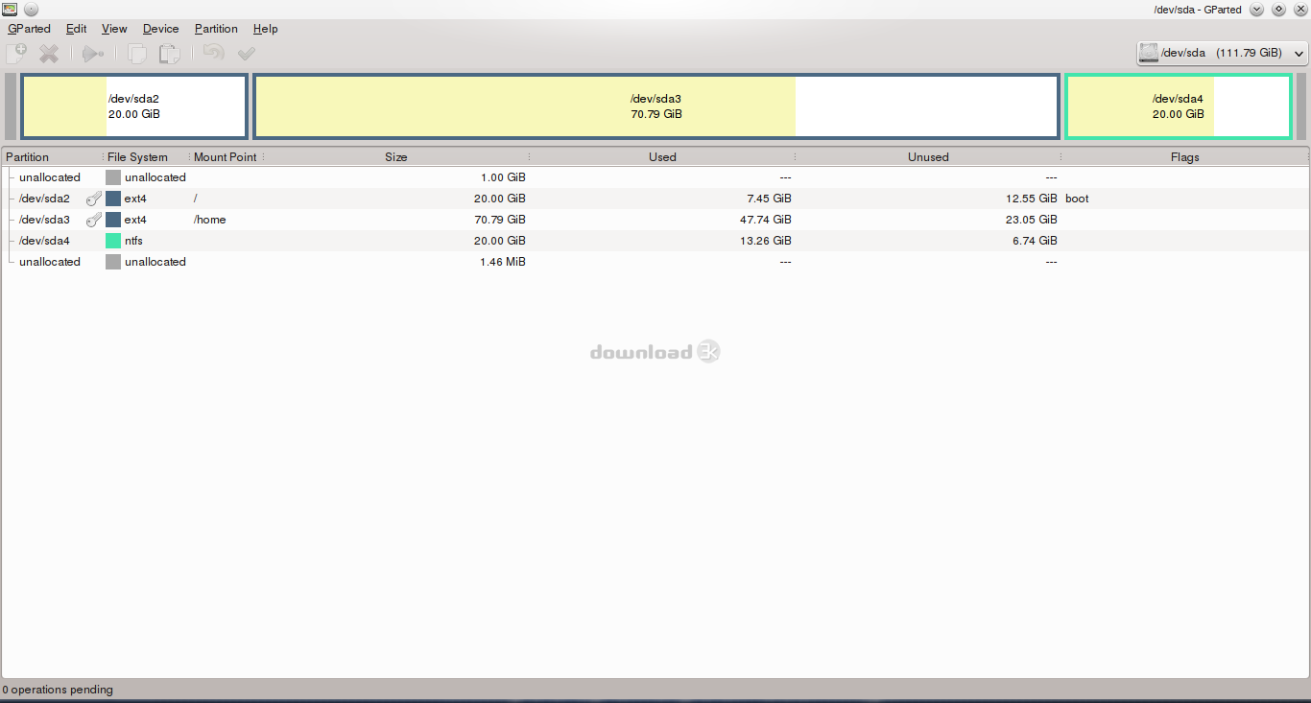Click the hard disk icon in device selector

(x=1149, y=53)
